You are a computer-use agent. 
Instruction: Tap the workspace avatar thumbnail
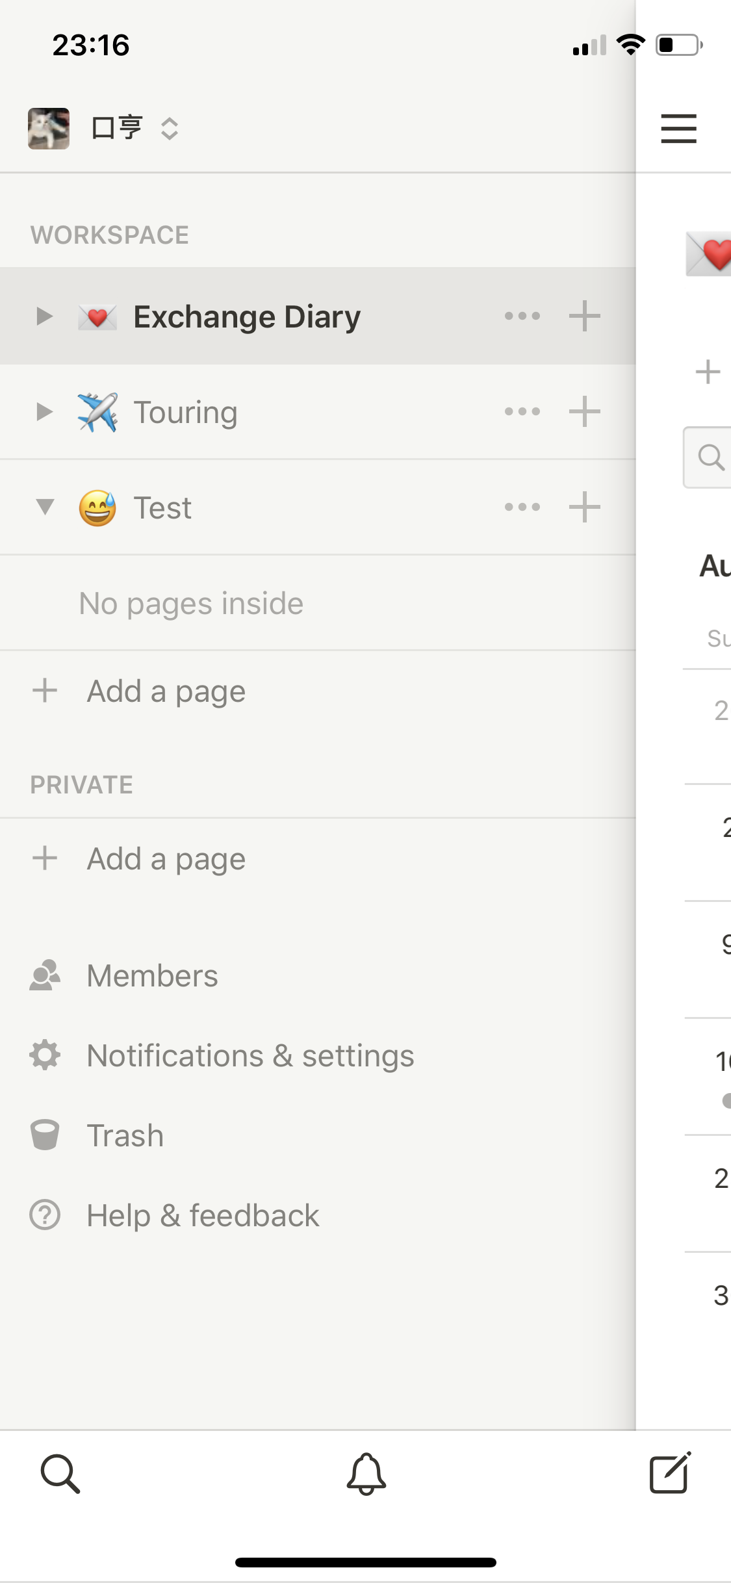click(49, 129)
